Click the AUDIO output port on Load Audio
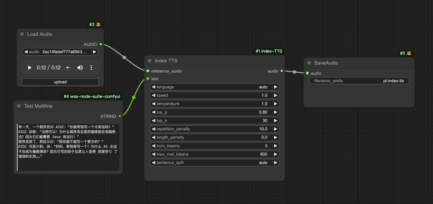This screenshot has width=433, height=204. point(101,44)
